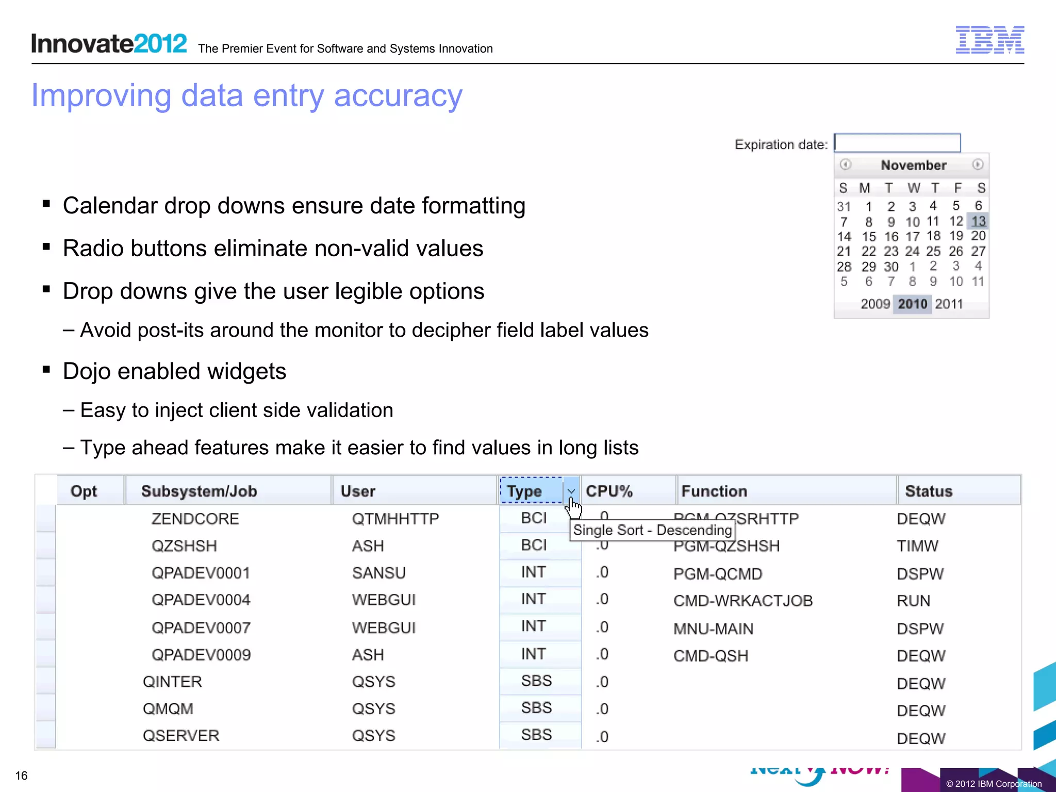Screen dimensions: 1056x792
Task: Pick November 25 in the calendar
Action: point(933,251)
